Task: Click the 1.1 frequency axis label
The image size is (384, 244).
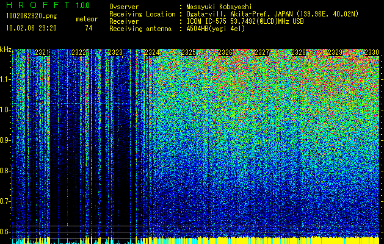Action: pyautogui.click(x=5, y=79)
